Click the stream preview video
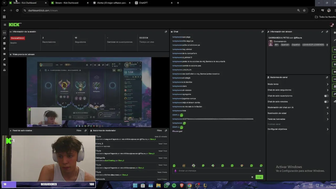 pyautogui.click(x=89, y=92)
